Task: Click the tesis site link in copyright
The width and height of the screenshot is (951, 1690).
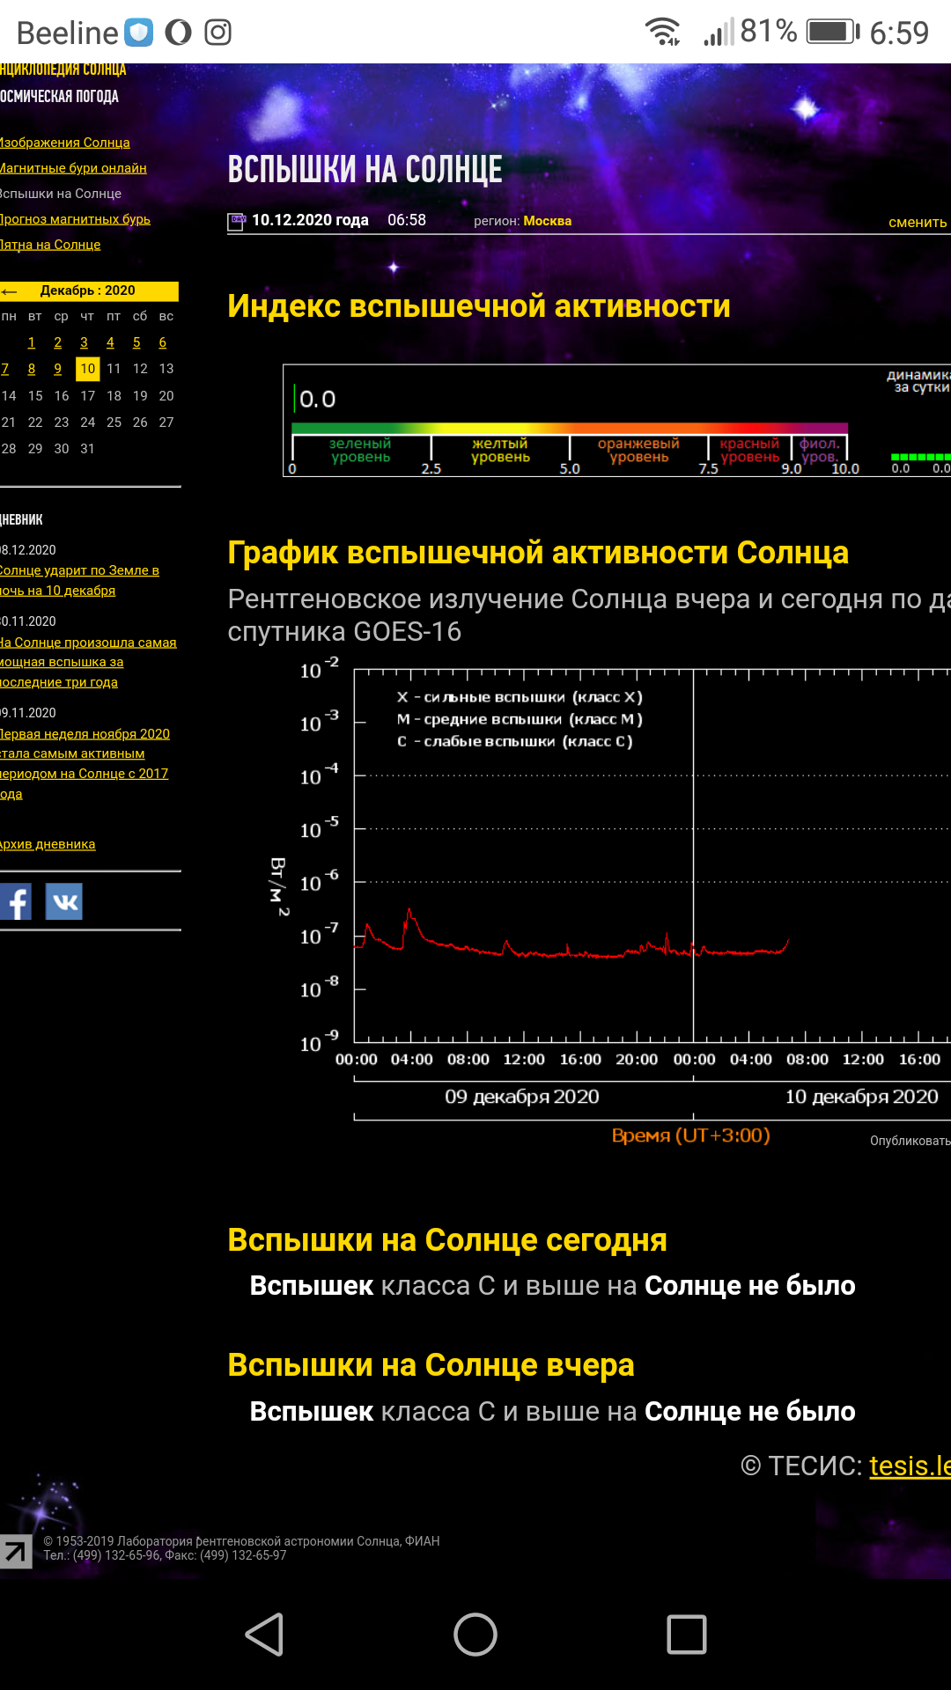Action: tap(909, 1466)
